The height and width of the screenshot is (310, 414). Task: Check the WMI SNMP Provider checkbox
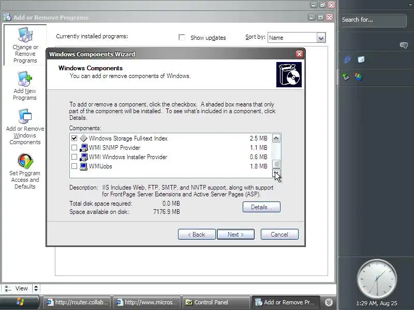(x=74, y=148)
